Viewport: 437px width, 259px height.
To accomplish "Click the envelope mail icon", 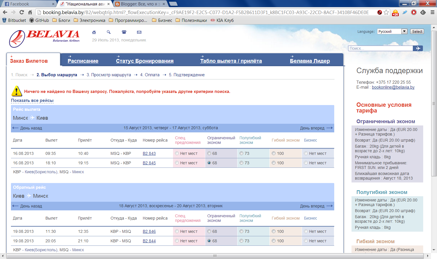I will [x=139, y=32].
